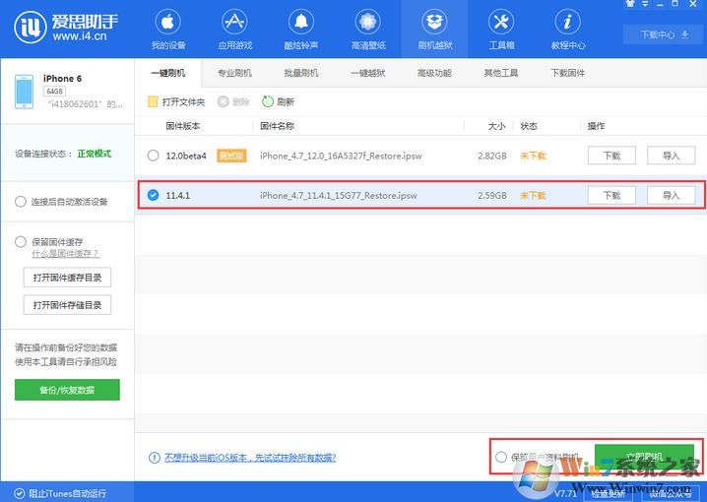Switch to the 批量刷机 tab
The width and height of the screenshot is (707, 502).
pos(301,73)
